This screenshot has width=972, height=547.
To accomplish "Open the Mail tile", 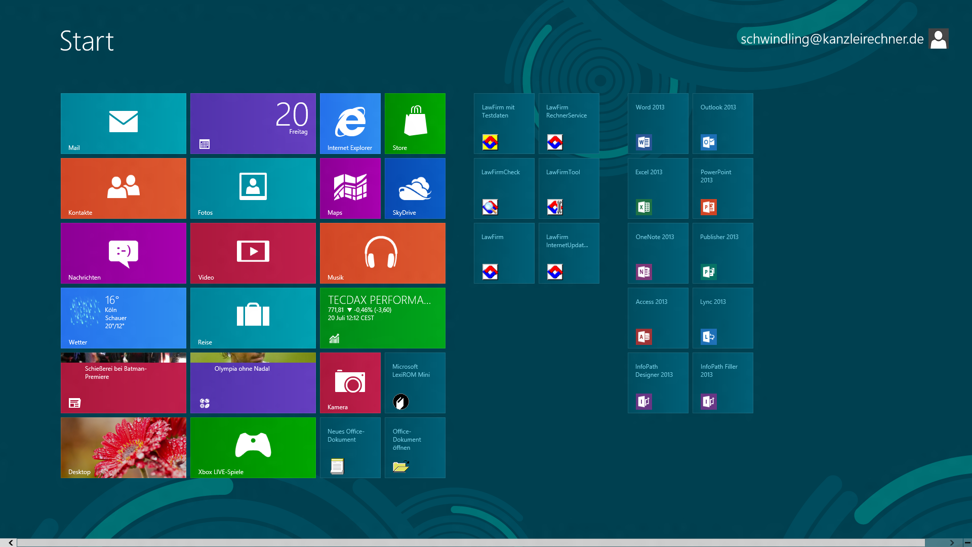I will 123,124.
